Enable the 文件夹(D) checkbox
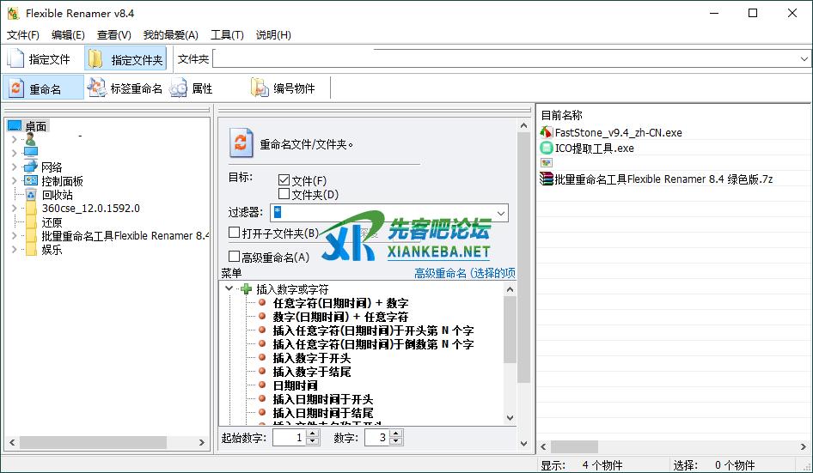This screenshot has width=813, height=473. 284,195
